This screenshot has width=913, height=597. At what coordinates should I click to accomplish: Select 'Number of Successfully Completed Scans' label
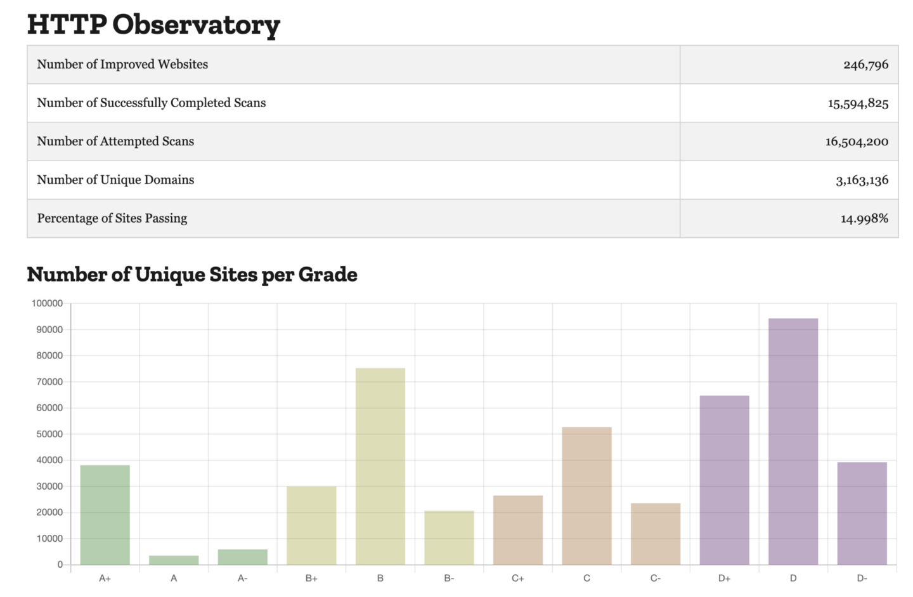tap(152, 103)
